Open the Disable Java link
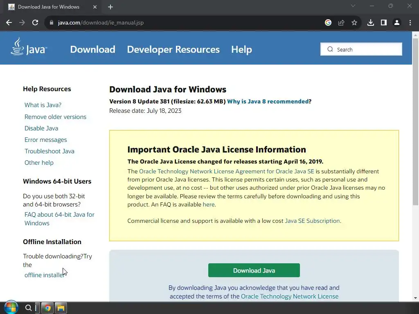Image resolution: width=419 pixels, height=314 pixels. 41,128
